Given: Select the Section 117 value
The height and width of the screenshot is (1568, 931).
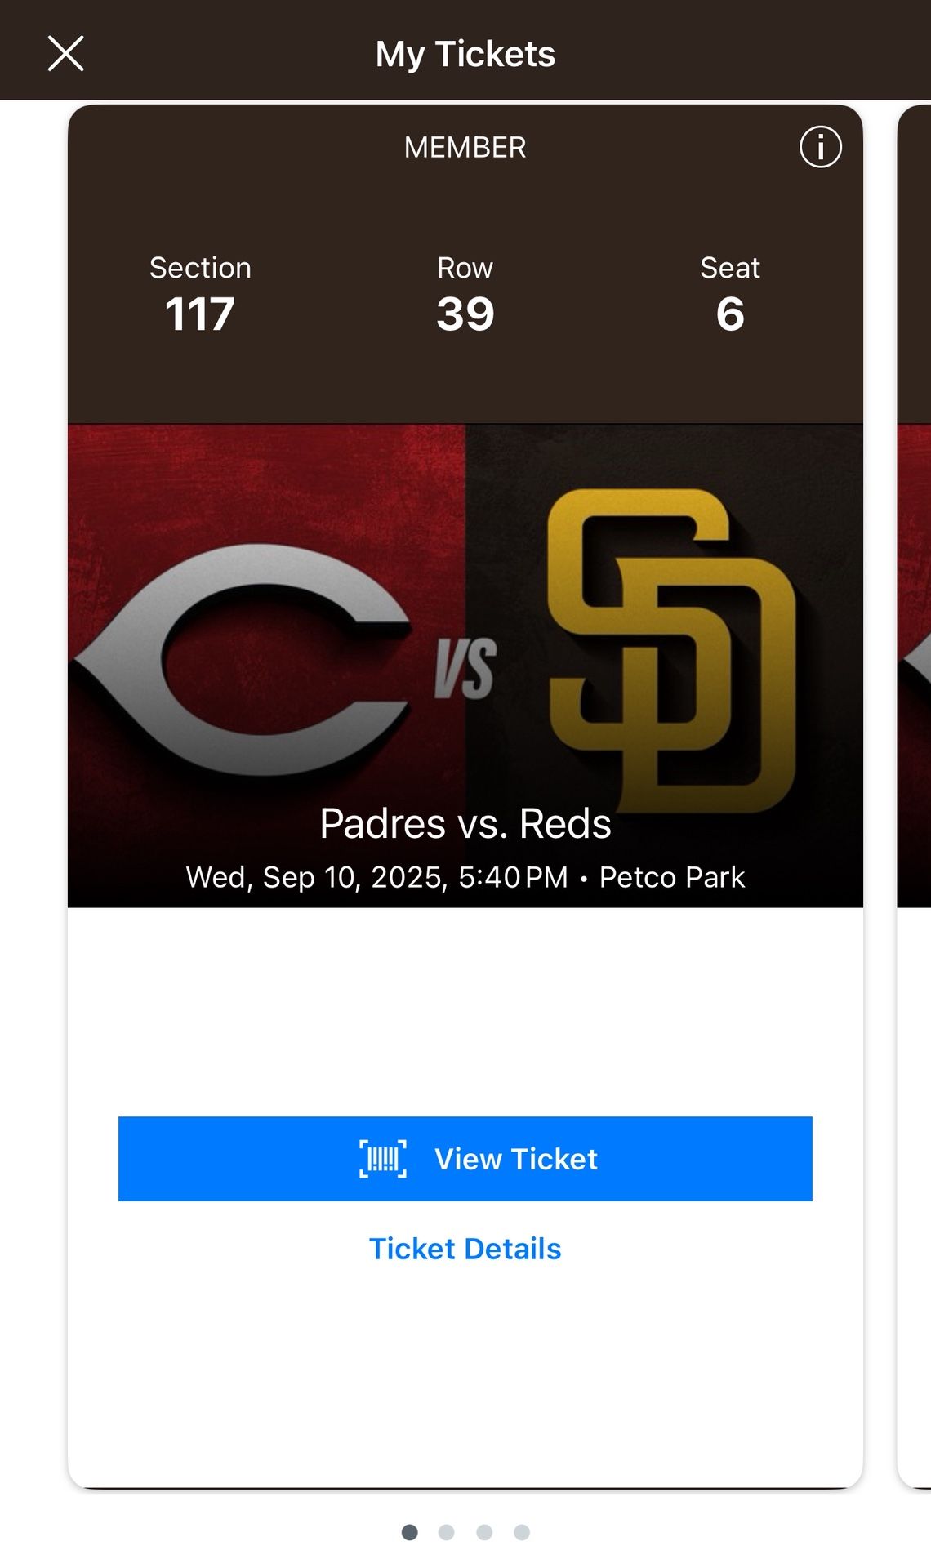Looking at the screenshot, I should (x=200, y=314).
